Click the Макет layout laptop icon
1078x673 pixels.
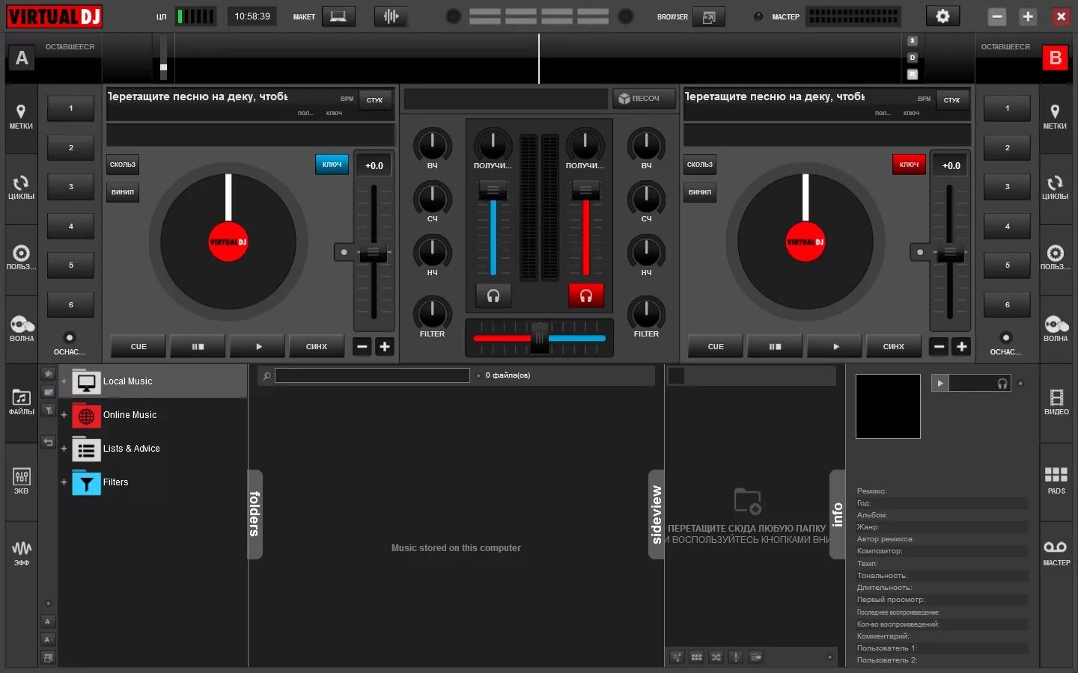click(x=338, y=16)
